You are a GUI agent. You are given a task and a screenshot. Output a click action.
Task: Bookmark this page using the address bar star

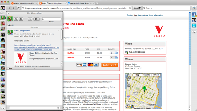coord(130,8)
